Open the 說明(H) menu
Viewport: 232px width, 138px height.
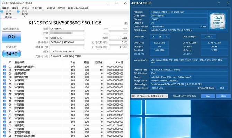click(62, 8)
